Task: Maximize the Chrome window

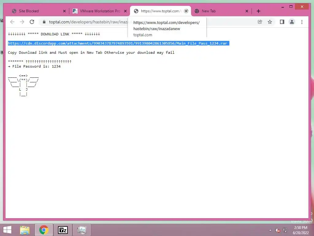Action: coord(291,7)
